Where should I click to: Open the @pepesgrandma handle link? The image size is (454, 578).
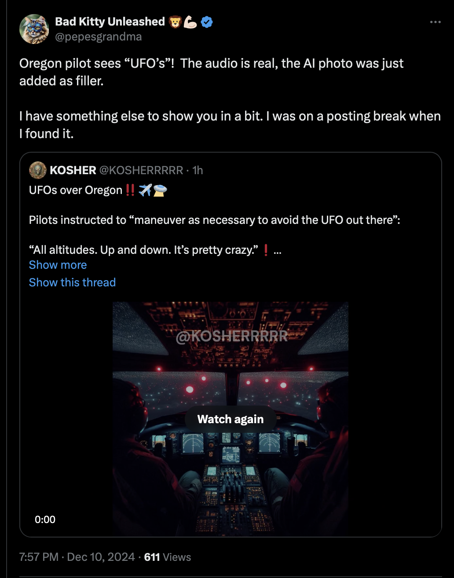(99, 37)
